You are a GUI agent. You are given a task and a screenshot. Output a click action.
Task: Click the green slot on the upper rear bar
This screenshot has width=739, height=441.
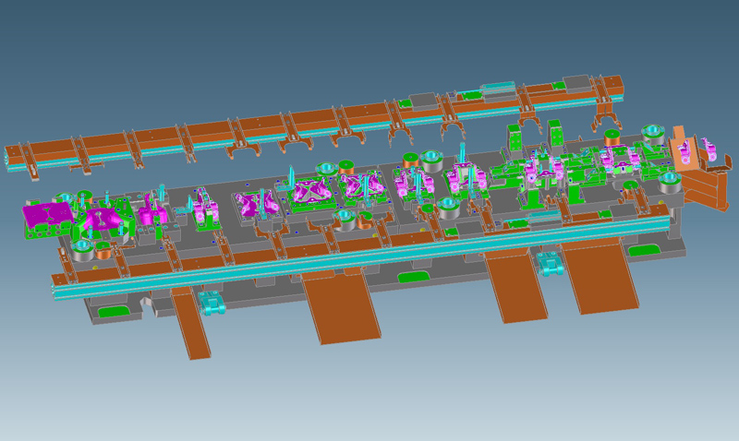[471, 95]
